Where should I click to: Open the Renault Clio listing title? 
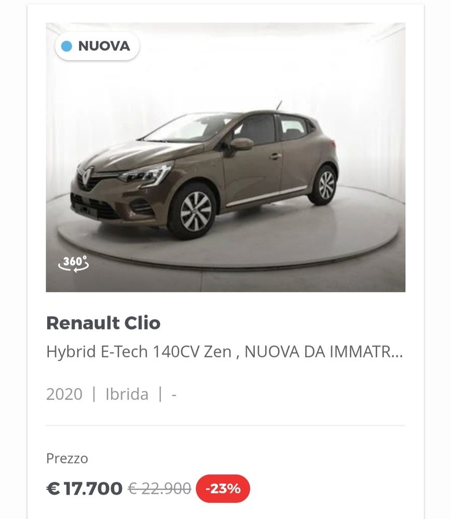pyautogui.click(x=103, y=323)
